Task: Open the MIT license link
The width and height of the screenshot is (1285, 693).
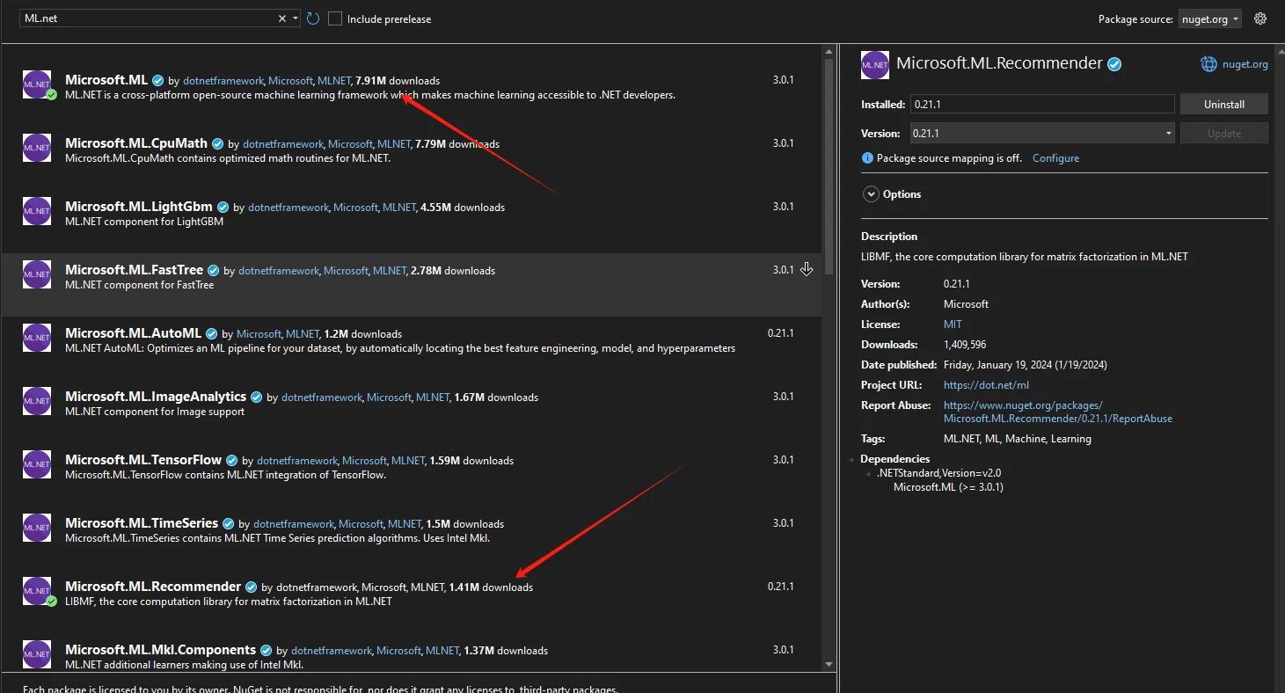Action: tap(953, 325)
